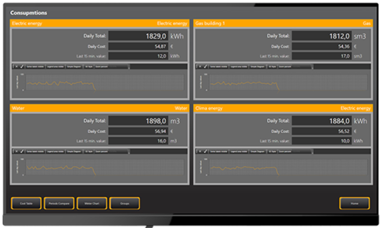The width and height of the screenshot is (381, 228).
Task: Open the Meter Chart button
Action: (x=91, y=203)
